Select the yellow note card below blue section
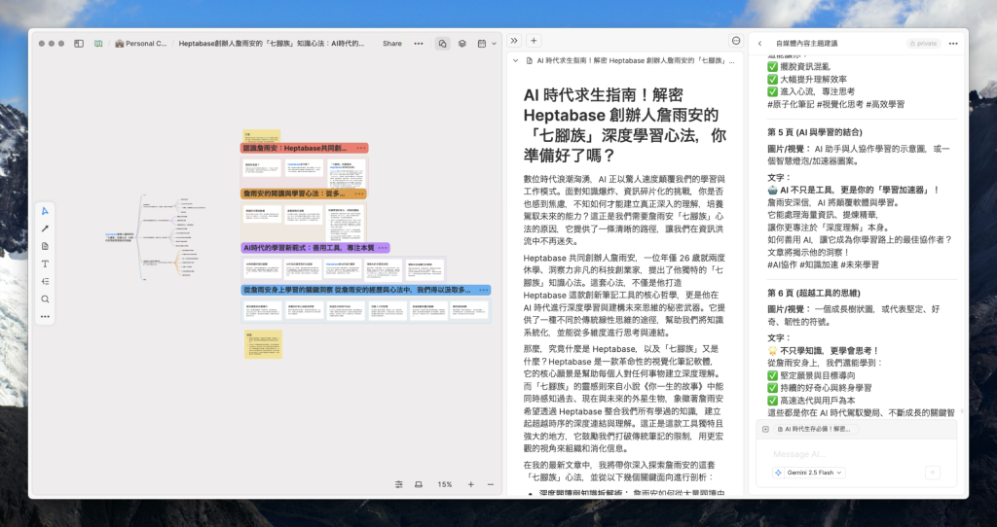This screenshot has width=997, height=527. click(263, 344)
